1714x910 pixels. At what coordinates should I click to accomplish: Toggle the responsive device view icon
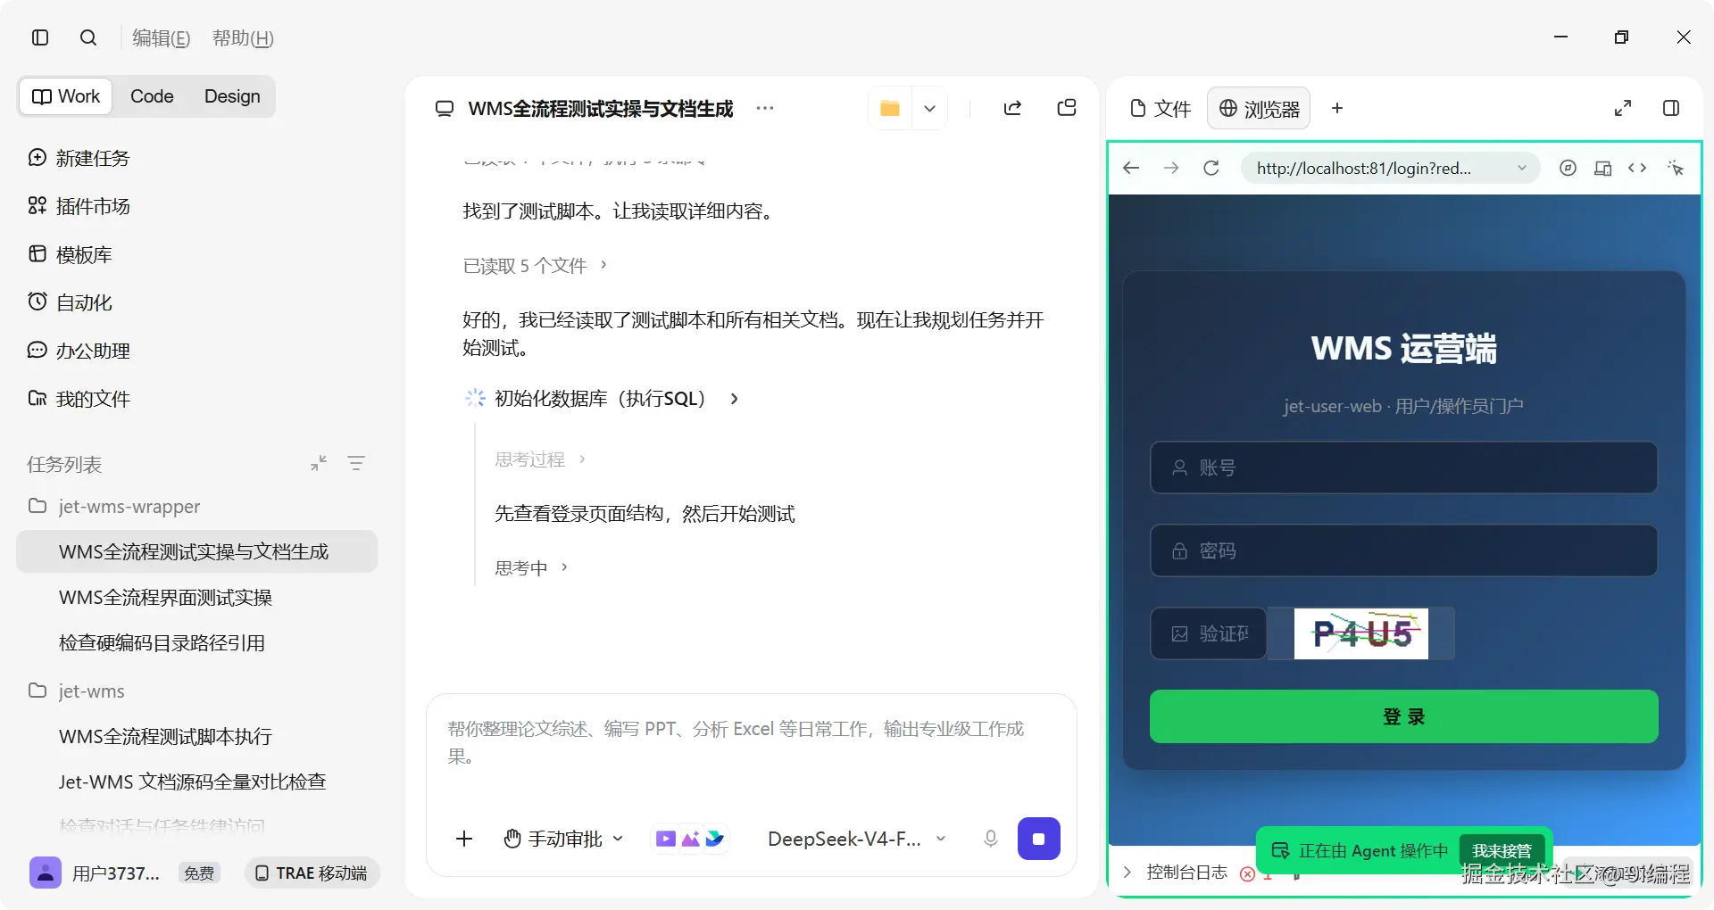1603,168
